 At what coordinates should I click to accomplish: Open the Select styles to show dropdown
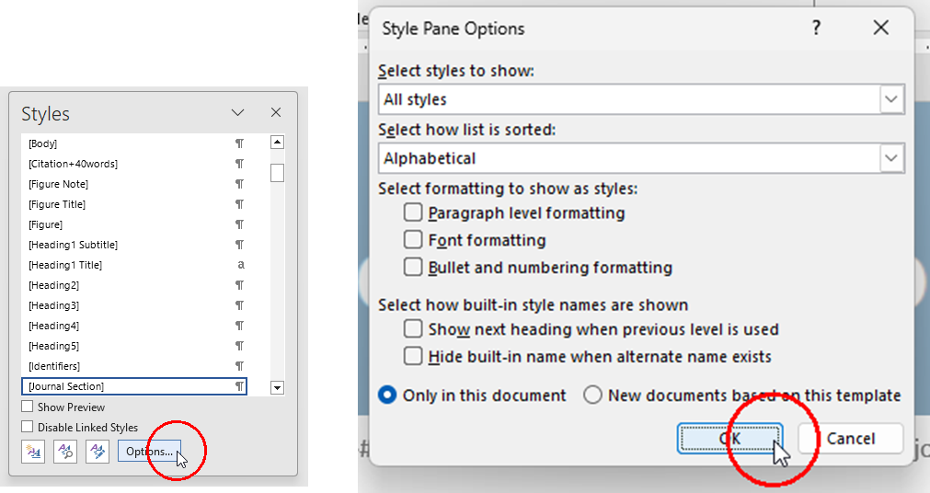pyautogui.click(x=890, y=99)
